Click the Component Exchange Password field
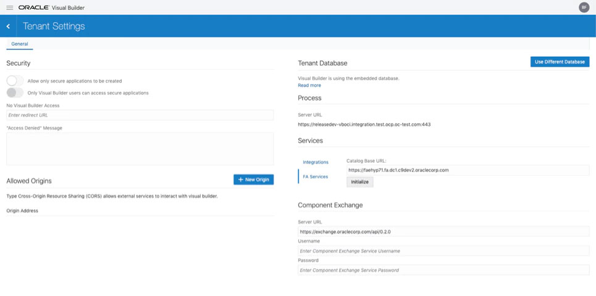The height and width of the screenshot is (296, 596). point(443,270)
